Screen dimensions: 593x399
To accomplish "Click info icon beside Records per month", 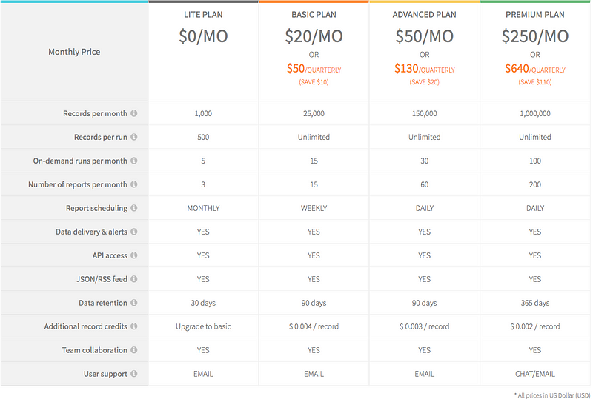I will [134, 113].
